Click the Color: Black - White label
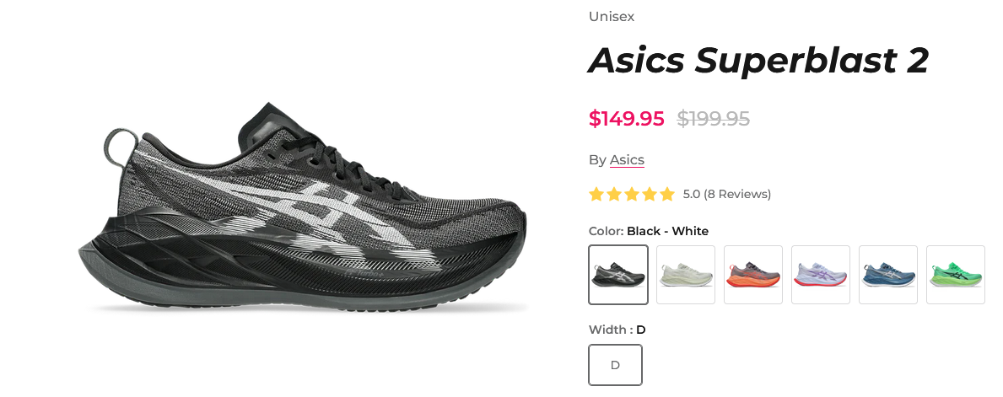This screenshot has width=1003, height=397. coord(649,231)
